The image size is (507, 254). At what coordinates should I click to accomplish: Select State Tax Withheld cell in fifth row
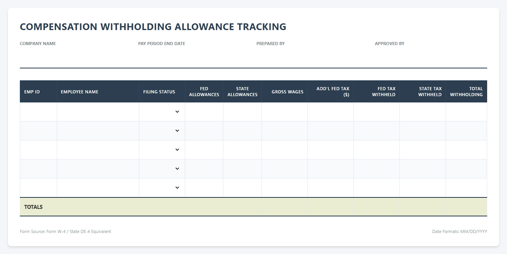422,188
